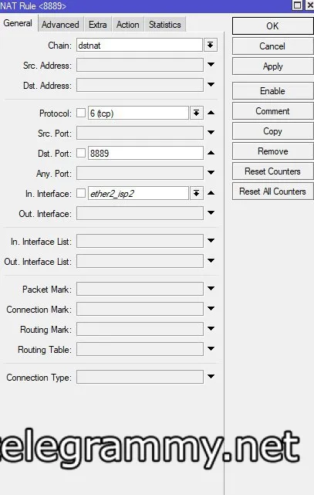The height and width of the screenshot is (495, 314).
Task: Expand the Packet Mark field
Action: (211, 289)
